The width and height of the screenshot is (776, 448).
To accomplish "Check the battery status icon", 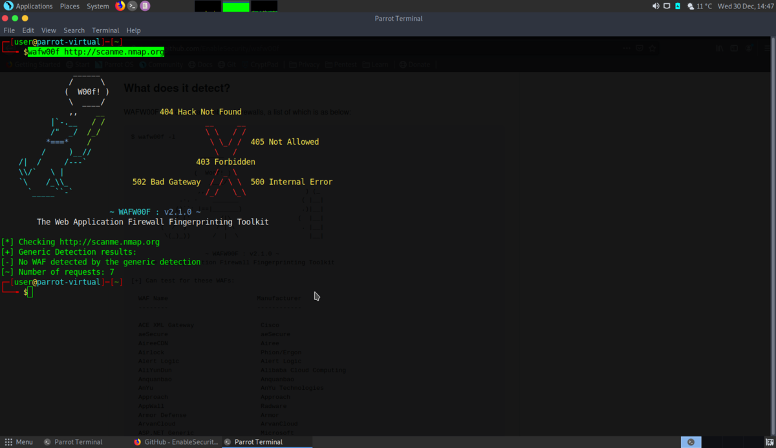I will click(678, 6).
